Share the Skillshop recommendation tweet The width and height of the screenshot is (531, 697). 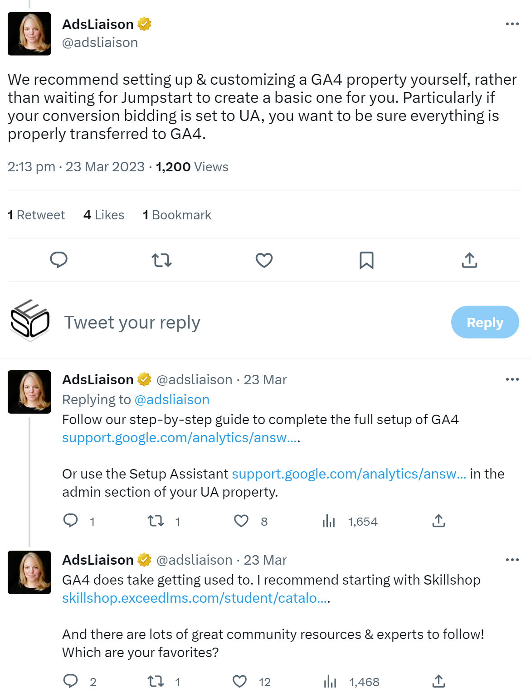coord(438,681)
